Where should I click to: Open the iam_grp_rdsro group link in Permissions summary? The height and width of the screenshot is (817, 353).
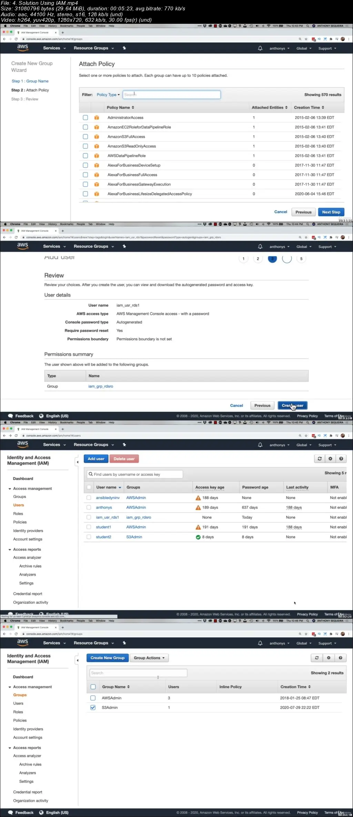[101, 386]
